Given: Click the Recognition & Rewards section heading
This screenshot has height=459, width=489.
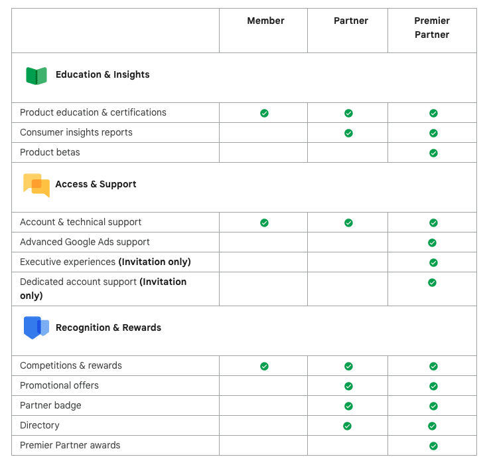Looking at the screenshot, I should point(109,327).
